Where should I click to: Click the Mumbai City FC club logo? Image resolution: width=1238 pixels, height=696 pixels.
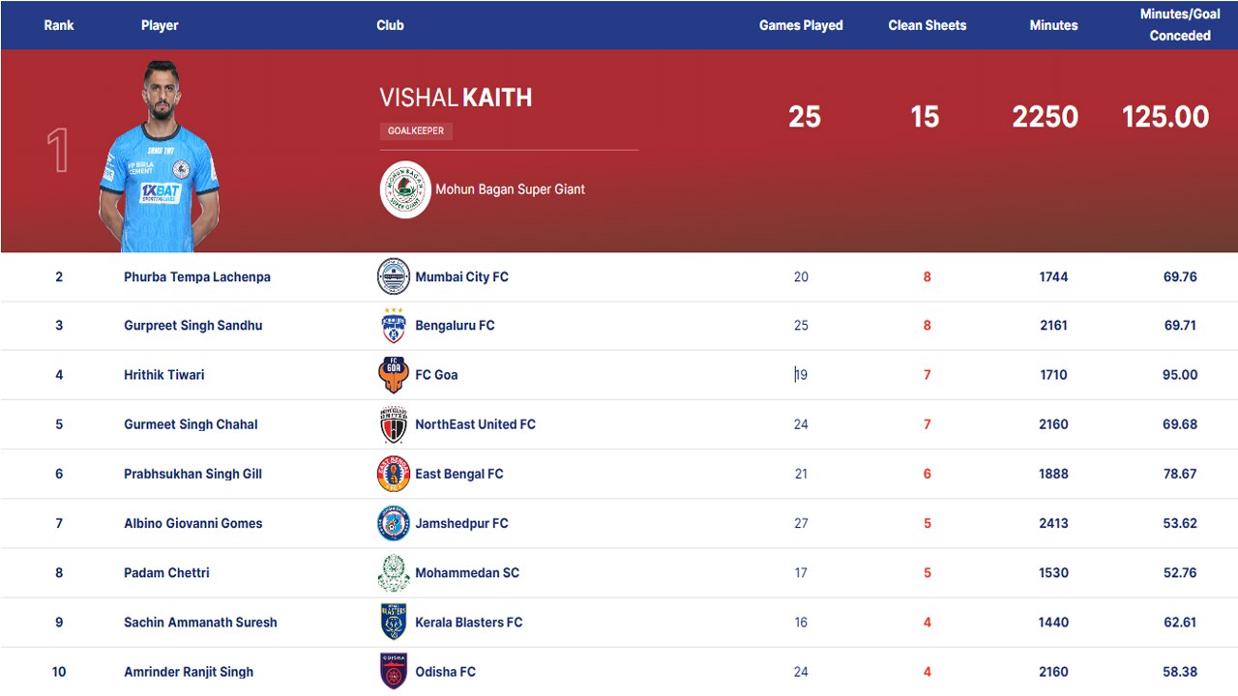pos(394,276)
